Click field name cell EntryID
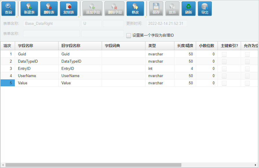 click(x=37, y=68)
